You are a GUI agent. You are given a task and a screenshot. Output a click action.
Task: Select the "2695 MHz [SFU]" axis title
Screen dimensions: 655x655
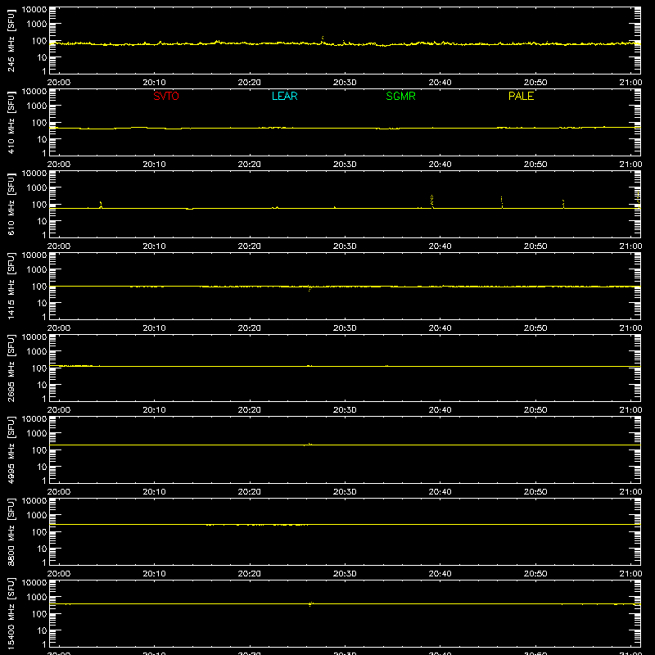pos(11,368)
